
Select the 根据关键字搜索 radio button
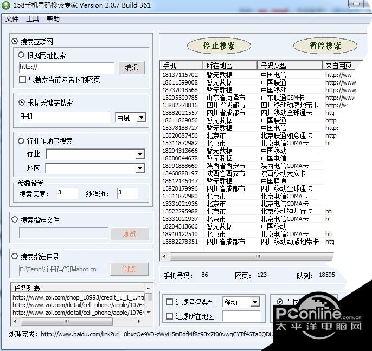[x=21, y=102]
